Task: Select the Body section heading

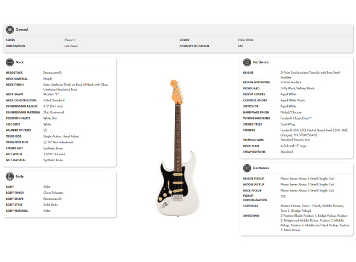Action: click(x=19, y=176)
